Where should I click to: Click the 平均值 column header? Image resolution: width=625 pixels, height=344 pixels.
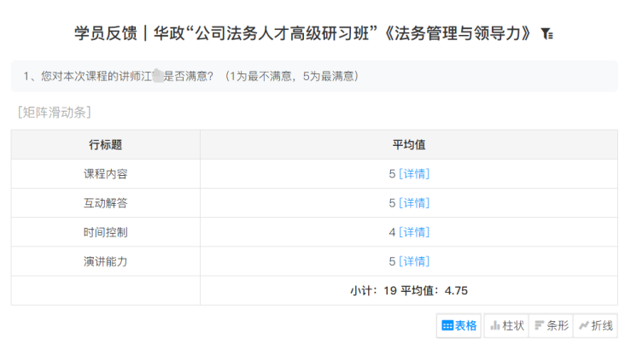[x=408, y=144]
